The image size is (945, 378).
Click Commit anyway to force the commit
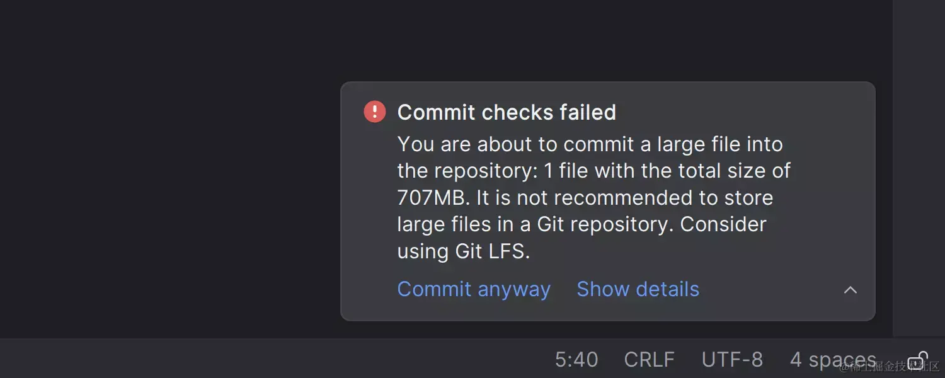[473, 289]
